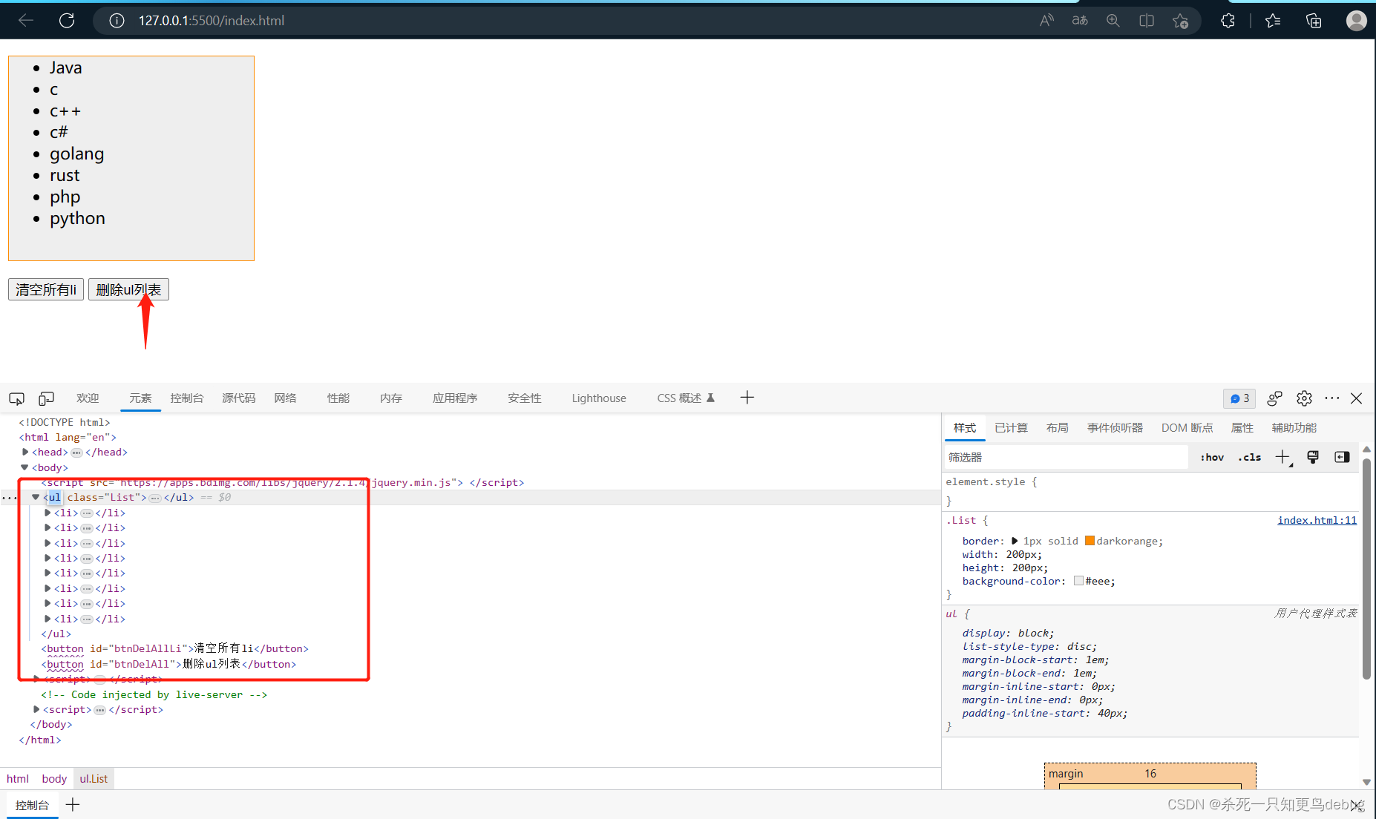Open the DOM 断点 tab

[x=1187, y=428]
